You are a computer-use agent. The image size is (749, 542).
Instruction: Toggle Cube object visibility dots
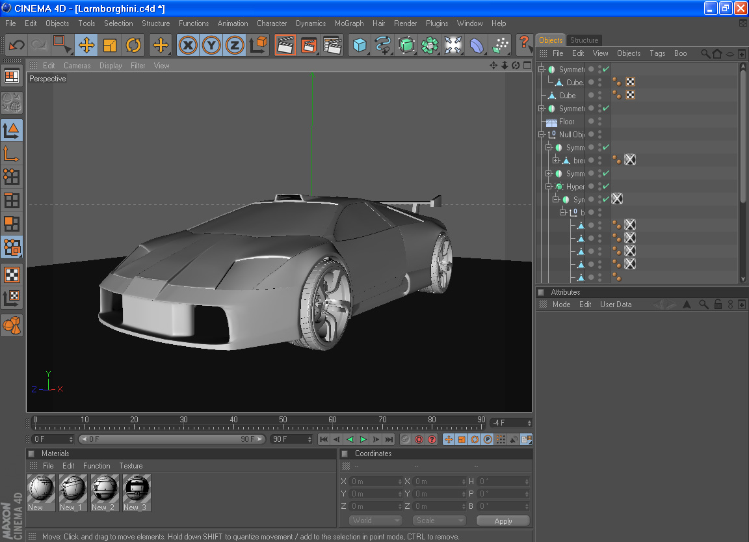click(600, 96)
